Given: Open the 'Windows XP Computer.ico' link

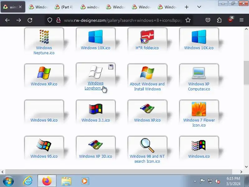Looking at the screenshot, I should point(199,86).
